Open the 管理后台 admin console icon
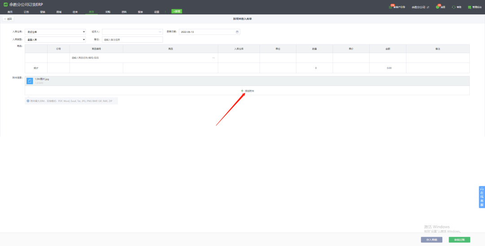 click(469, 7)
